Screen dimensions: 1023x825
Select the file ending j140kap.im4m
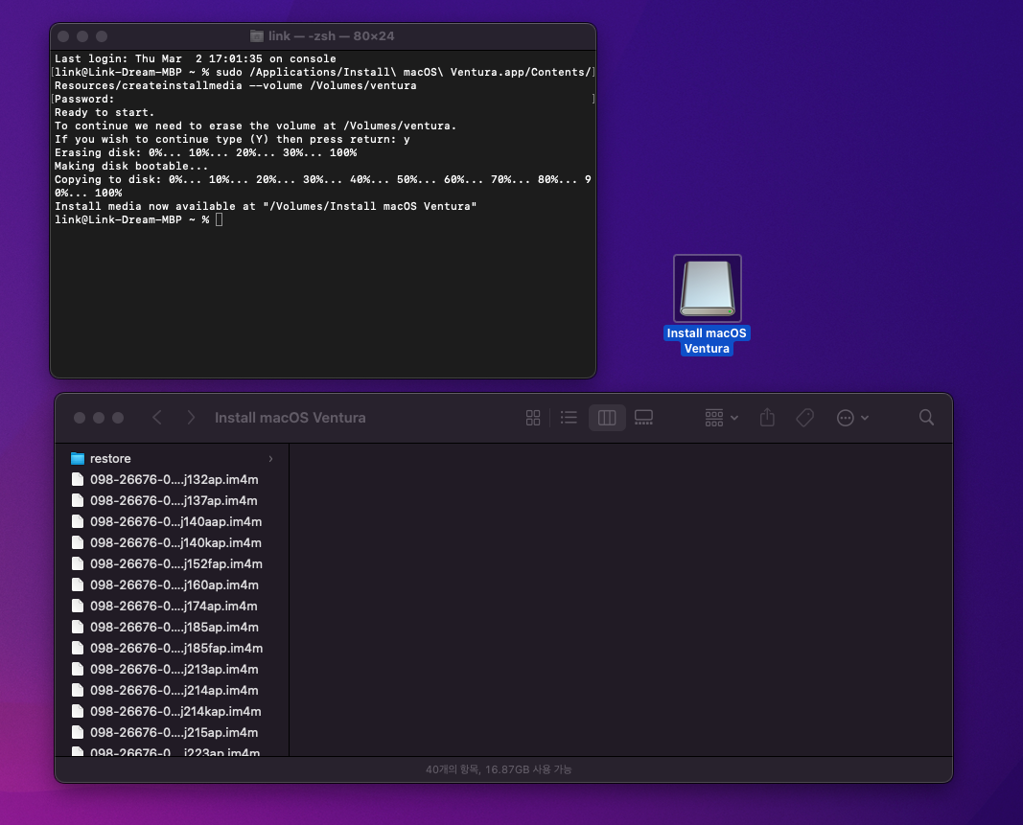173,542
